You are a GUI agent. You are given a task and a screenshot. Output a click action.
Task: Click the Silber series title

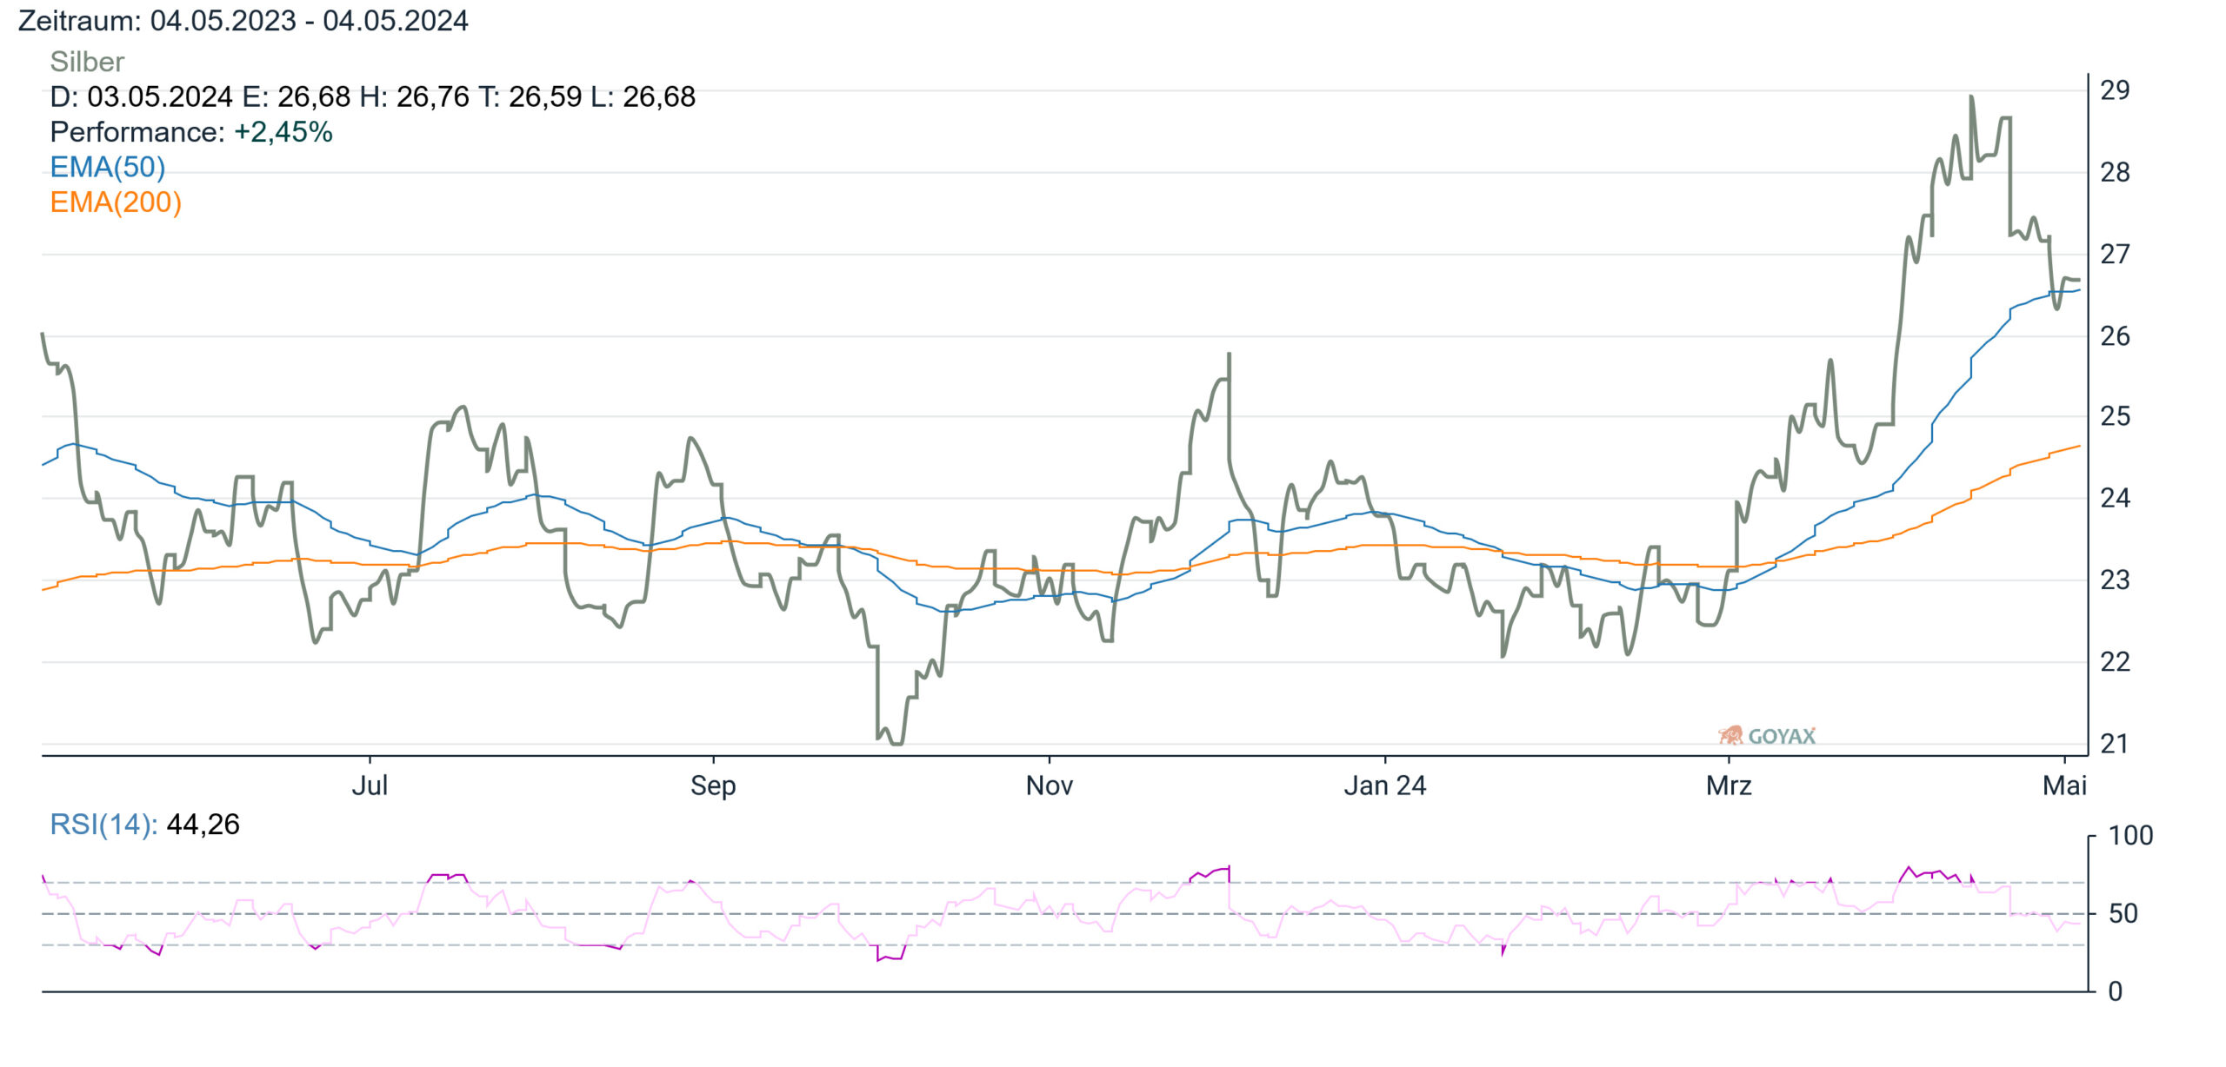pos(87,62)
